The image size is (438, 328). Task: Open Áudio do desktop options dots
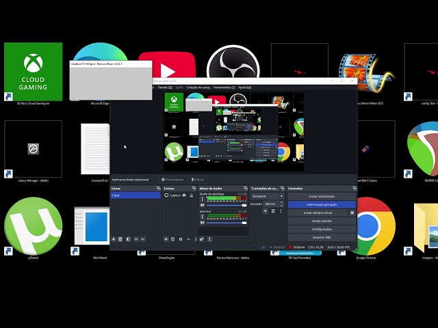click(203, 199)
